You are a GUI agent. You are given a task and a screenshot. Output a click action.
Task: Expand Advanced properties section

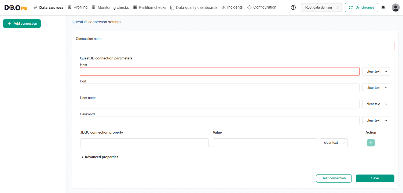(100, 157)
